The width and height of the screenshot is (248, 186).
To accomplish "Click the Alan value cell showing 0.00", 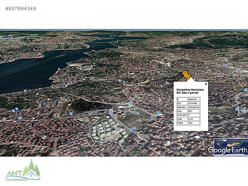I will (194, 119).
